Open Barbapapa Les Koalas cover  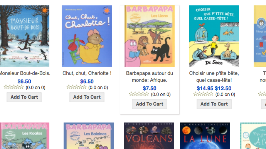[x=25, y=136]
